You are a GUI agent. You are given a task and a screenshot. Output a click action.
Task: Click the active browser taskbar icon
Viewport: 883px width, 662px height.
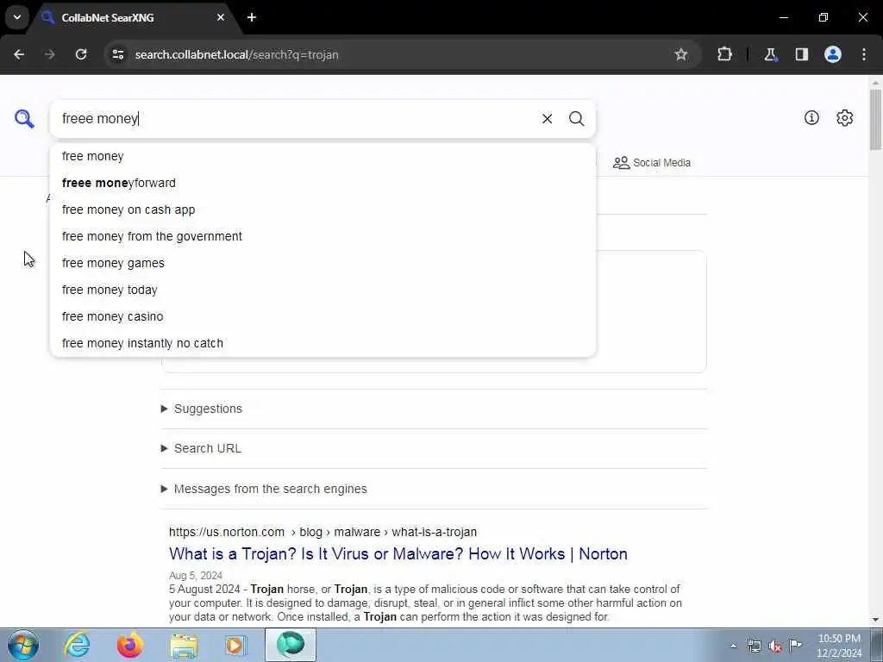pyautogui.click(x=291, y=645)
